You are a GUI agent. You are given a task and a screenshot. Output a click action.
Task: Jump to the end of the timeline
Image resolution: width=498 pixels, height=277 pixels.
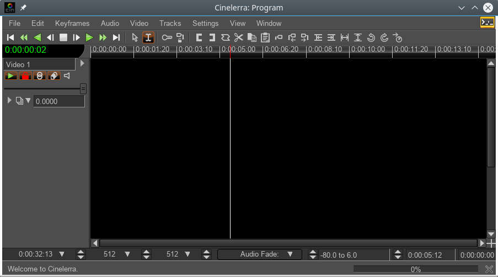point(116,37)
